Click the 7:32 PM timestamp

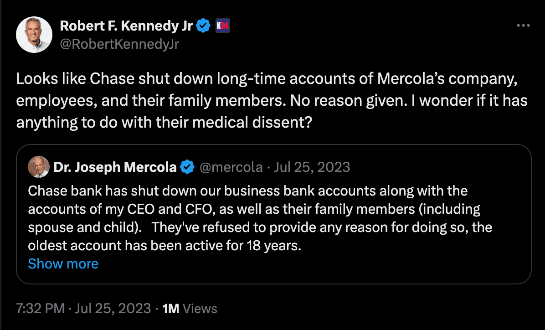coord(41,309)
